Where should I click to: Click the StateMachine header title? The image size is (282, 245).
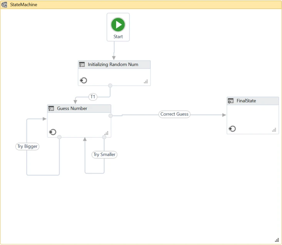click(23, 5)
